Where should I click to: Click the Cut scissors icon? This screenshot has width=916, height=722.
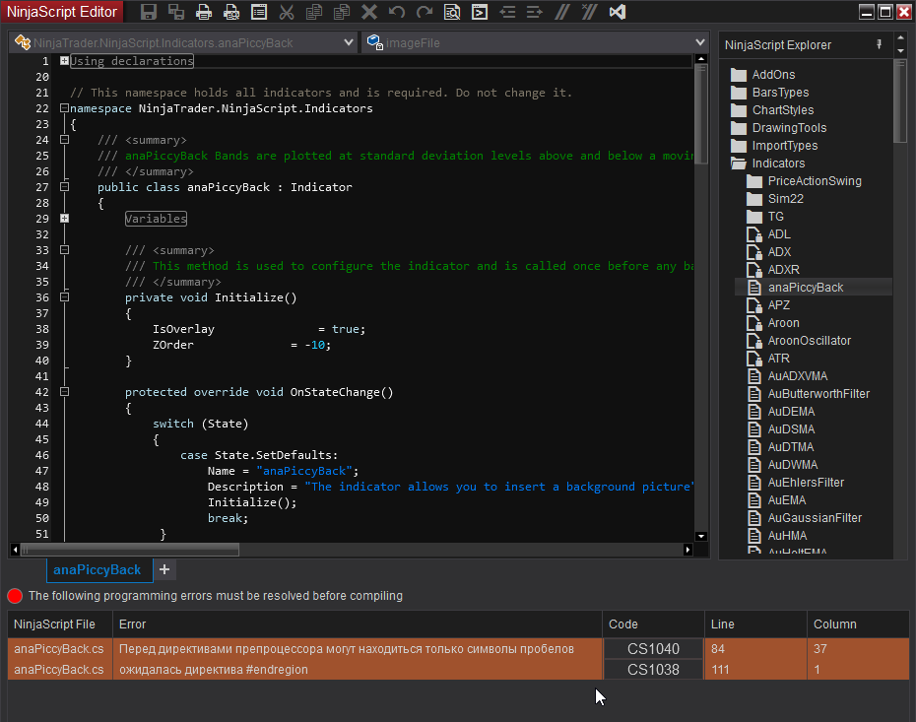287,13
